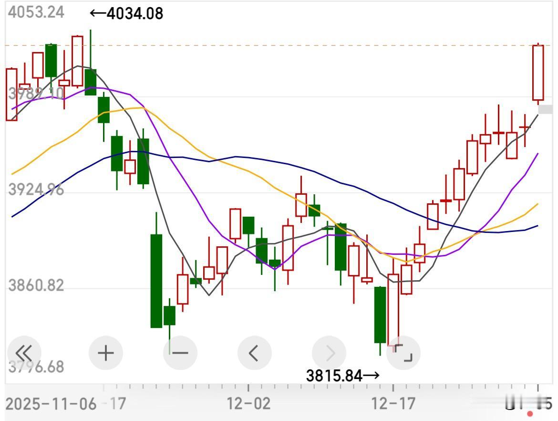558x421 pixels.
Task: Select y-axis value 3860.82
Action: coord(36,285)
